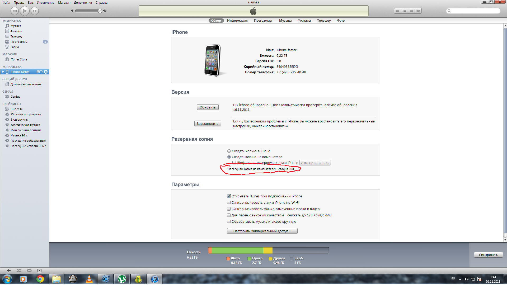Click the Изменить пароль button

315,163
